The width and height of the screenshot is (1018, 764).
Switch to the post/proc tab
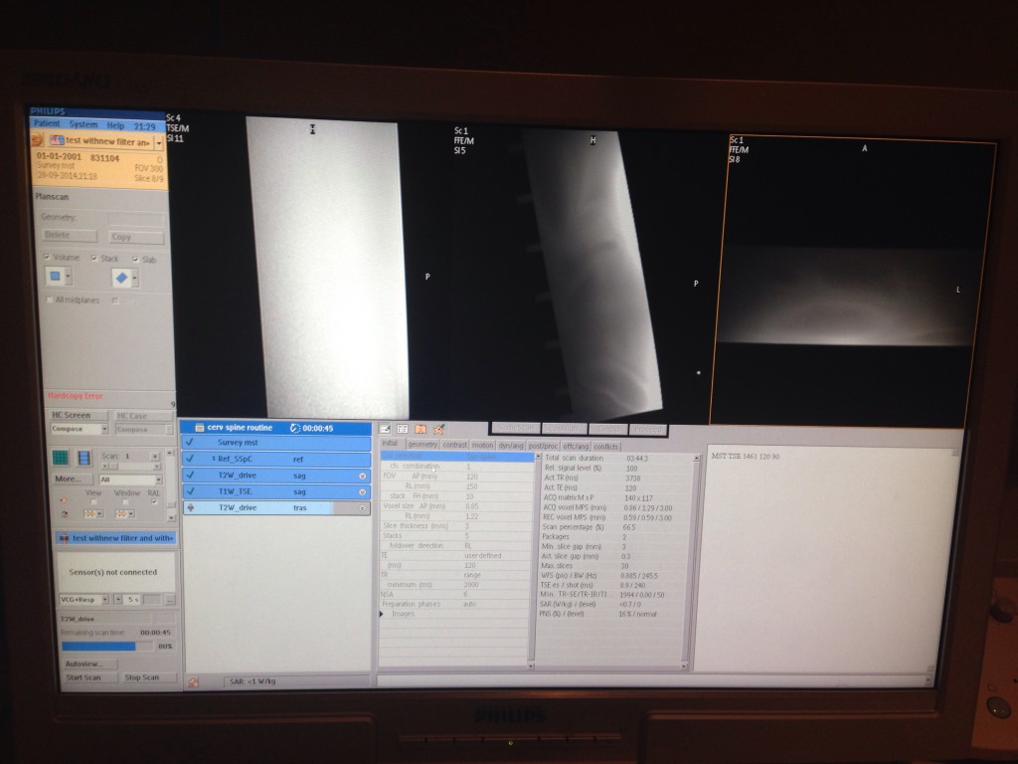[543, 447]
